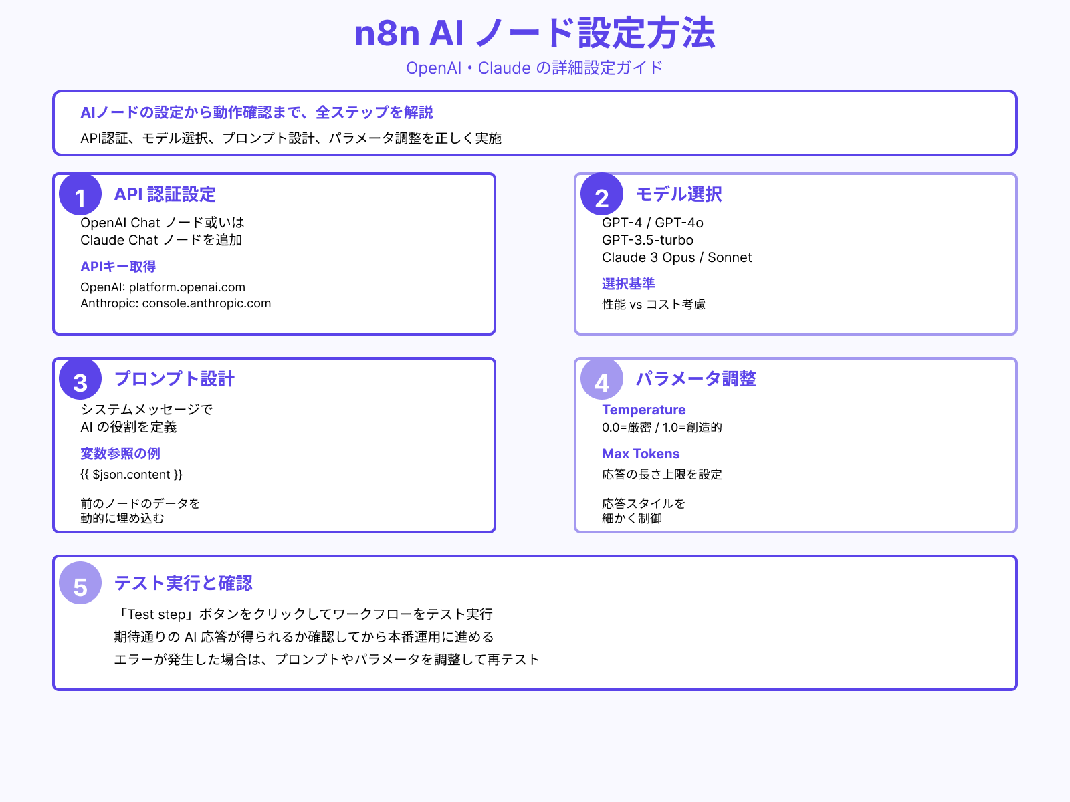Click the Max Tokens label
The height and width of the screenshot is (802, 1070).
pos(640,454)
